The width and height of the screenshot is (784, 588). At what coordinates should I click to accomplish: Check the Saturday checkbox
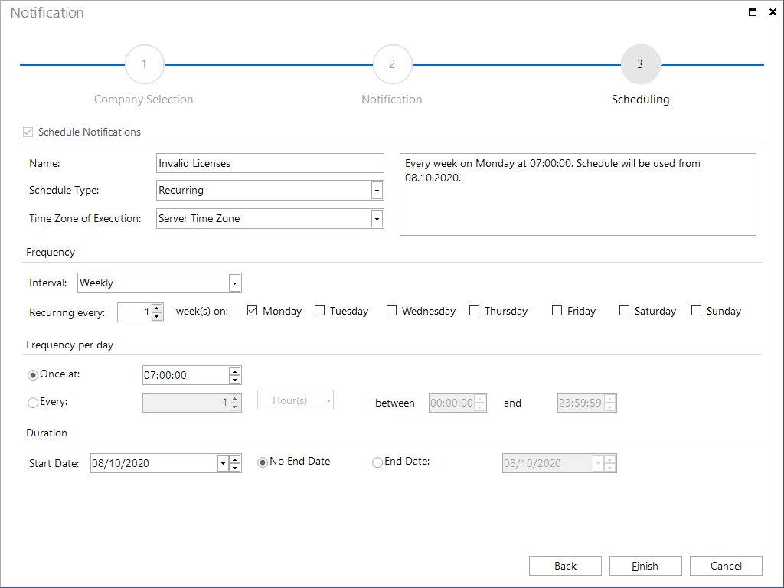(x=624, y=311)
